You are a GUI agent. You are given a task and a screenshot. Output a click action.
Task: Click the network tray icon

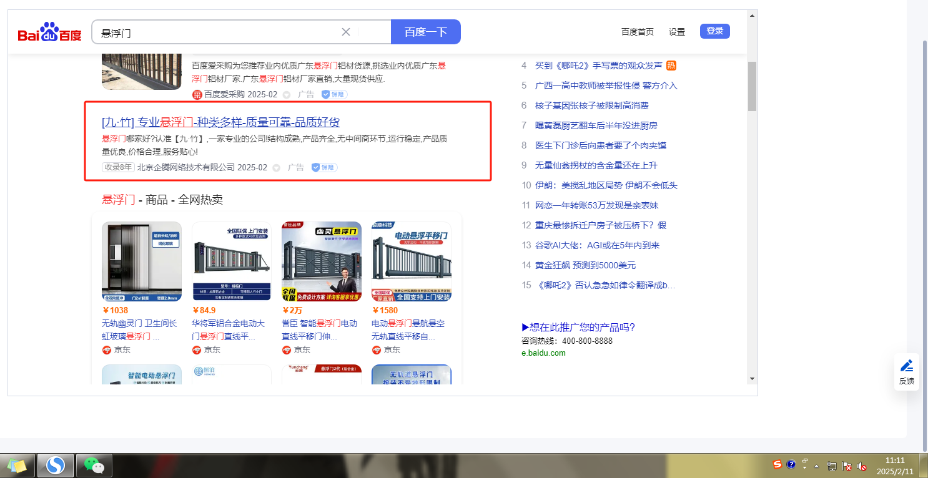click(x=832, y=466)
